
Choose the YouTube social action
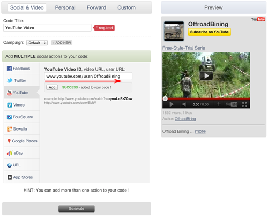(21, 93)
